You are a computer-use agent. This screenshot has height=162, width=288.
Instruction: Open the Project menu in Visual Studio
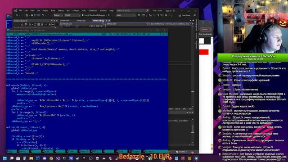[45, 11]
